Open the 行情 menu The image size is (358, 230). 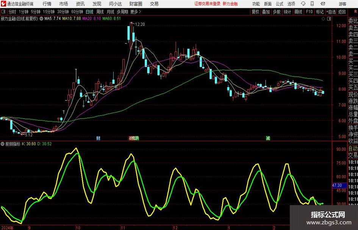point(47,4)
